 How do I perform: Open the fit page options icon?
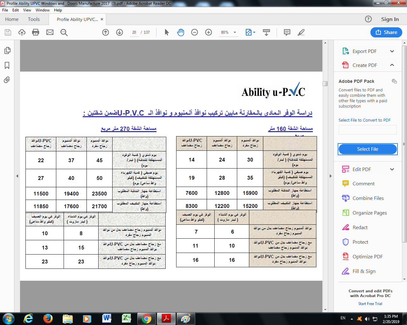[x=250, y=32]
